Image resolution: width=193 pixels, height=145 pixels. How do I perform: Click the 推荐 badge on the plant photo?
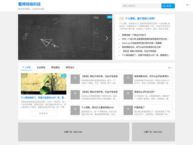64,76
